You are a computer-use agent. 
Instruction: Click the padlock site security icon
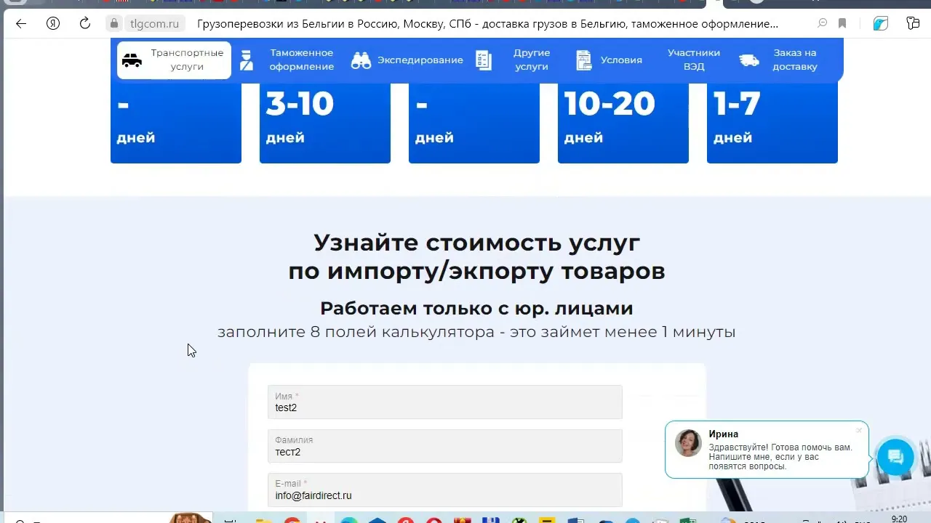click(113, 23)
